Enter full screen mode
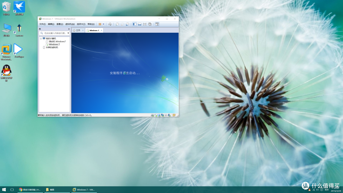This screenshot has height=193, width=343. click(x=145, y=24)
